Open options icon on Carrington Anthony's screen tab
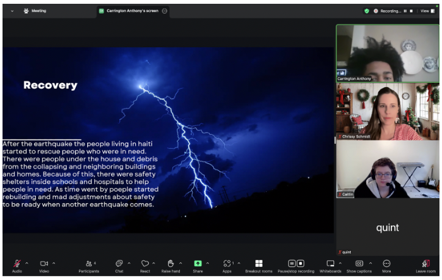The width and height of the screenshot is (442, 280). (x=165, y=11)
